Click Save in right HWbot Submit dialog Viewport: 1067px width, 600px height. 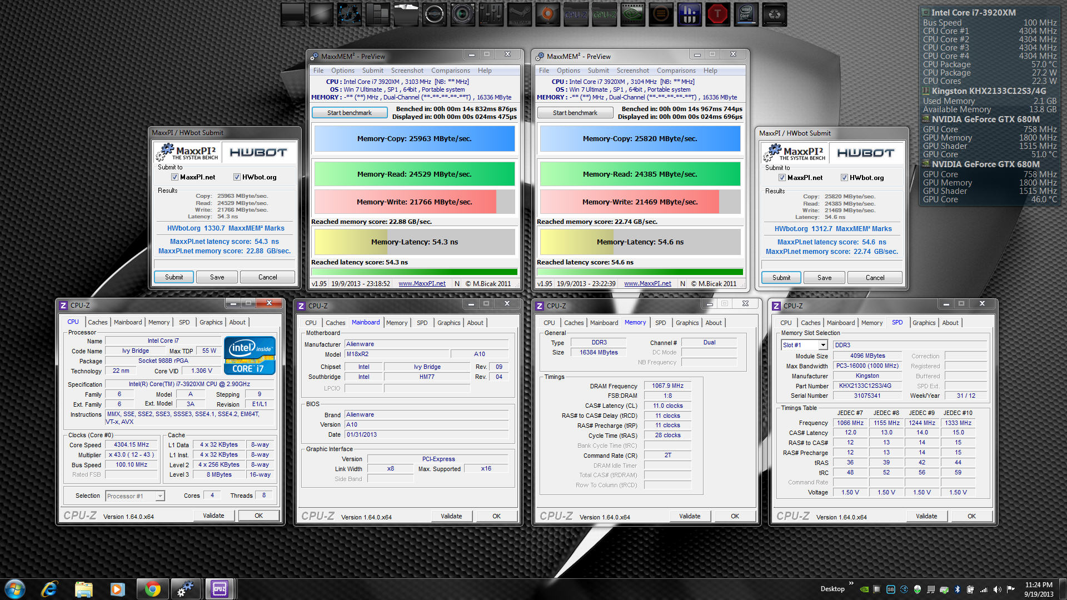click(x=825, y=278)
